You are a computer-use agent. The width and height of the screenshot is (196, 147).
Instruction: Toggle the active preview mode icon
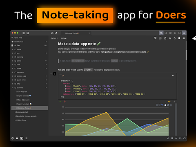161,33
